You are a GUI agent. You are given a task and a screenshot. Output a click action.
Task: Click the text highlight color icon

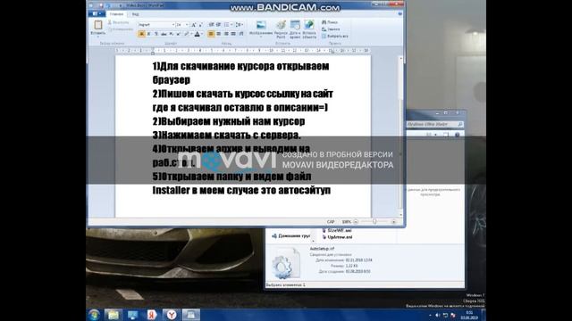point(186,34)
